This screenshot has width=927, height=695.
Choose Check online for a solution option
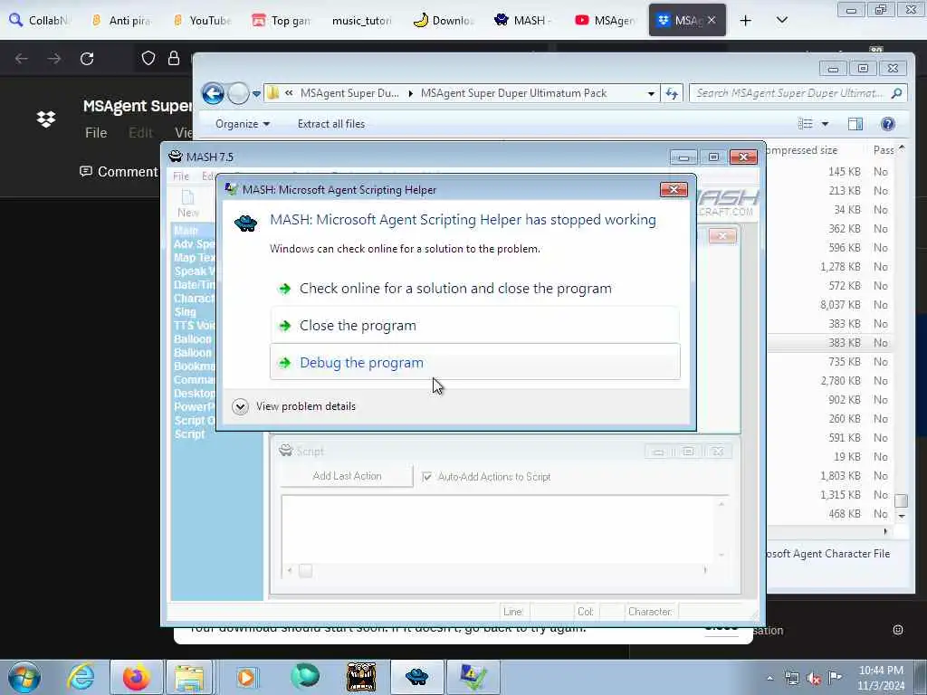pos(474,289)
